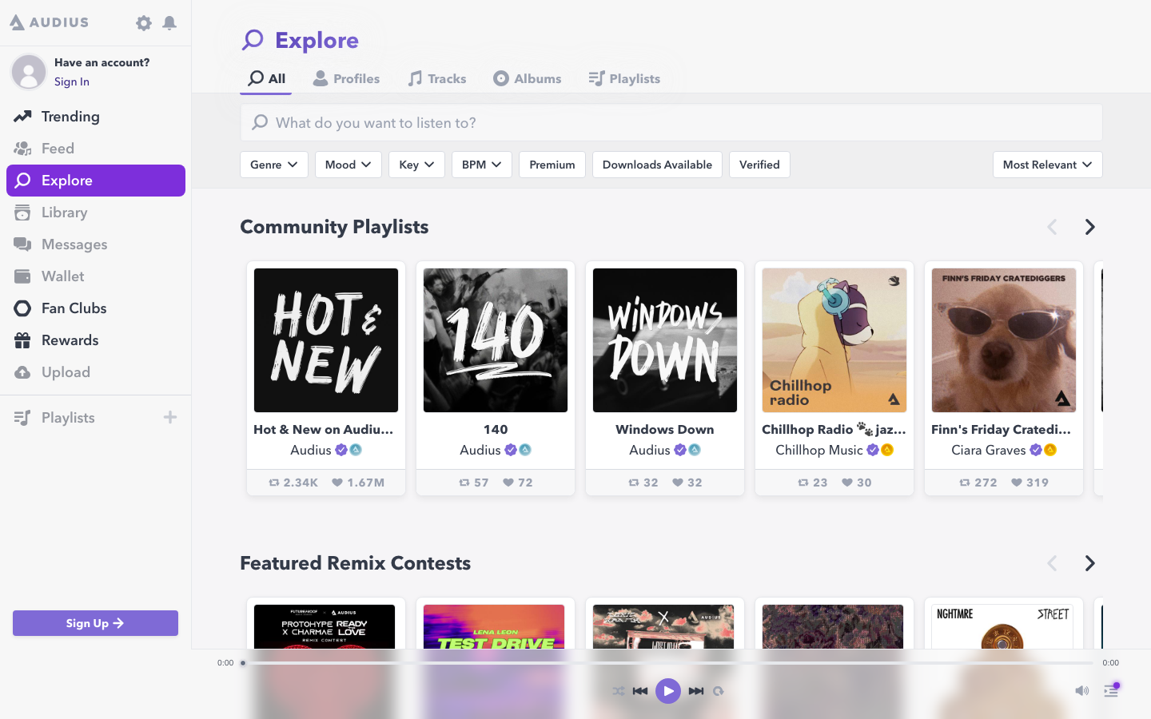This screenshot has width=1151, height=719.
Task: Click the Sign Up button
Action: [95, 623]
